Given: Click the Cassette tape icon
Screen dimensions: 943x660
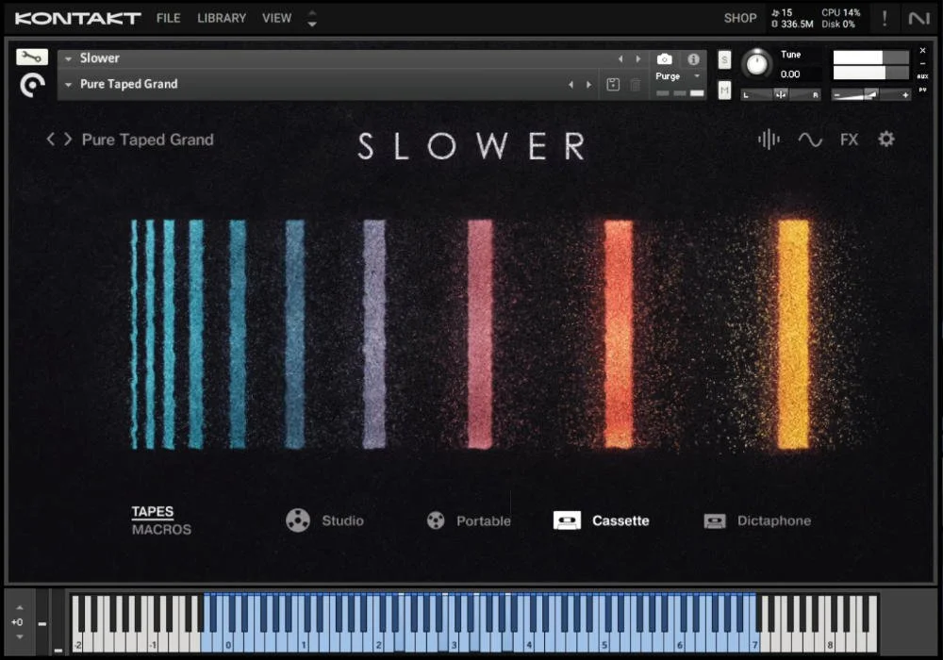Looking at the screenshot, I should [x=567, y=520].
